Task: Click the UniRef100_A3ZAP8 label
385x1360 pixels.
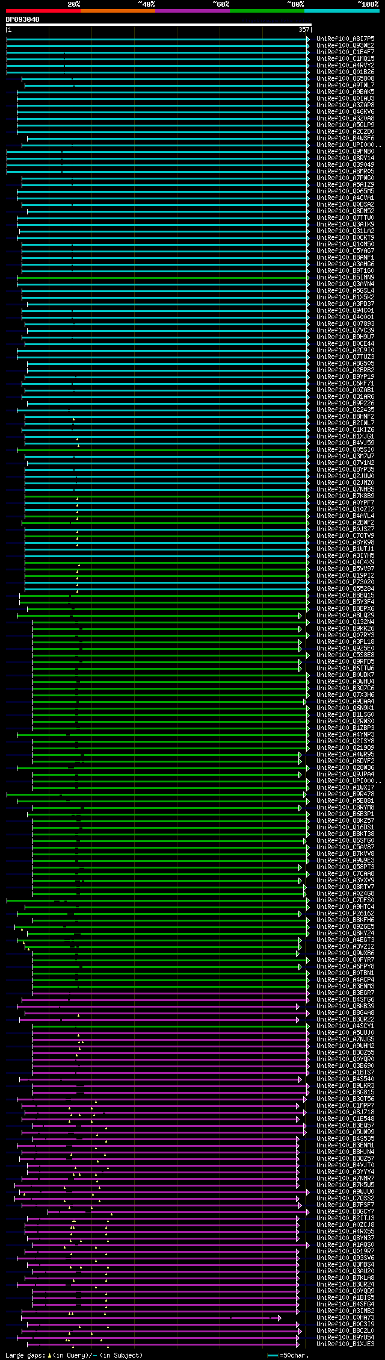Action: 345,105
